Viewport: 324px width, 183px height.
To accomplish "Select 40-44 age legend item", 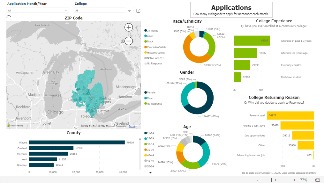I will tap(149, 155).
